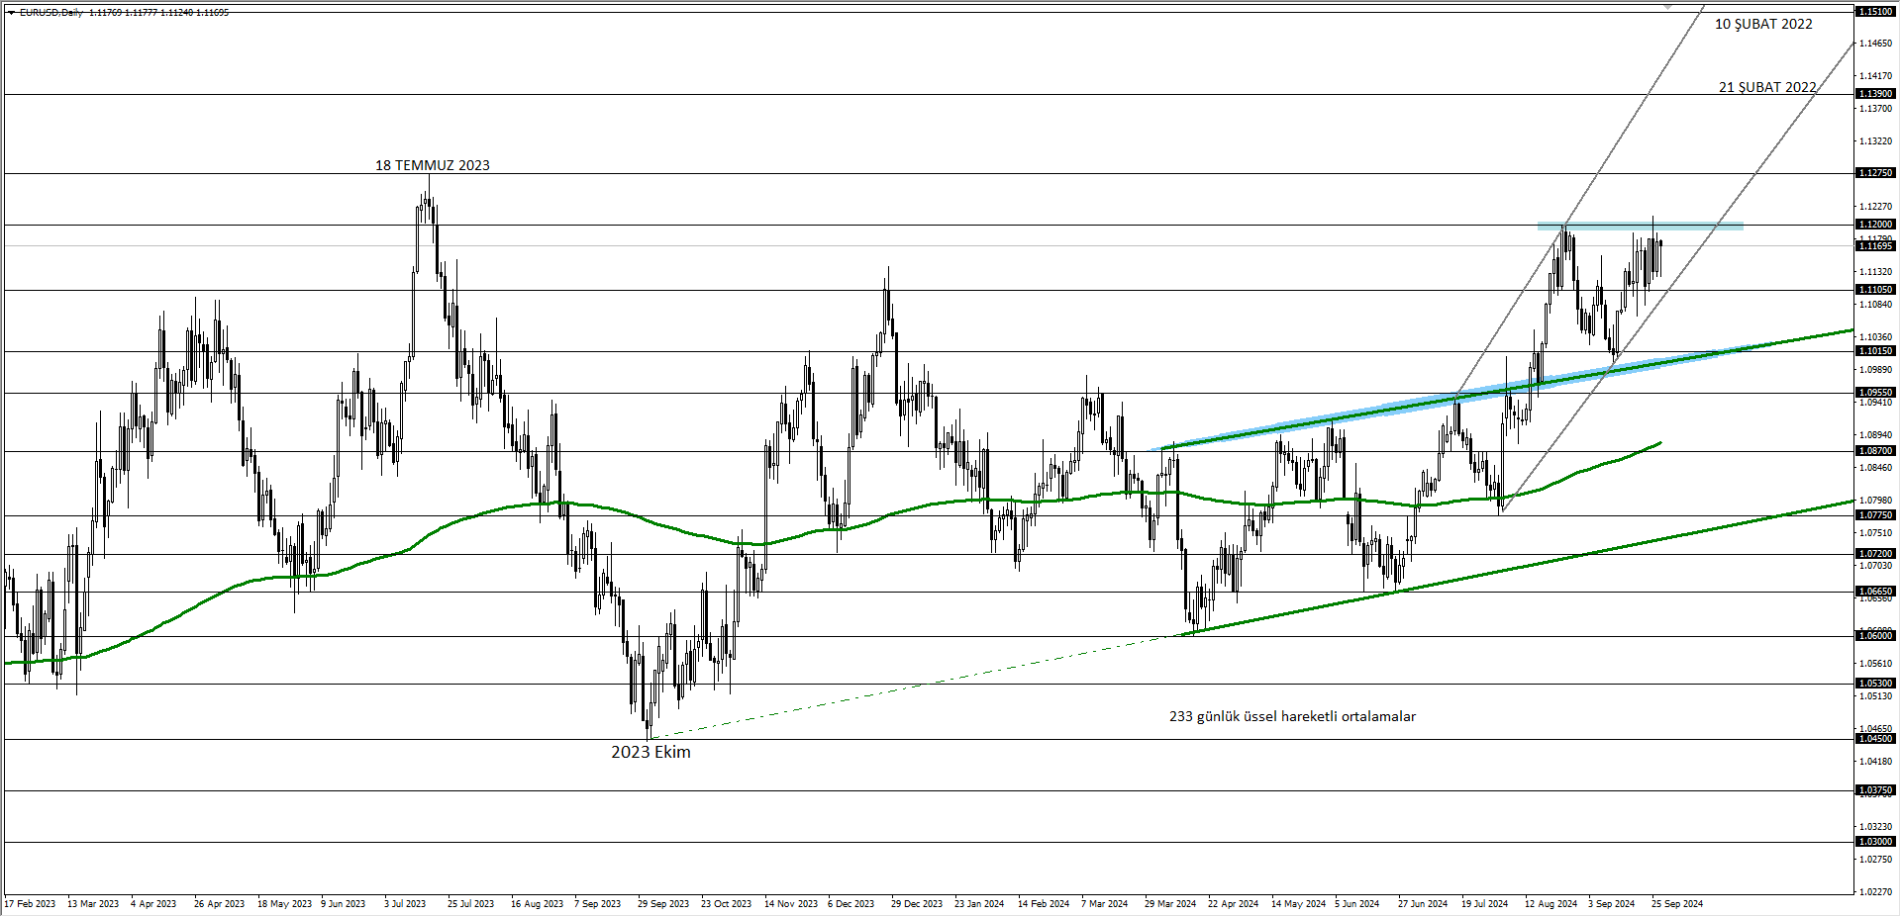Screen dimensions: 1901x917
Task: Click the '29 Mar 2024' date on time axis
Action: pyautogui.click(x=1170, y=904)
